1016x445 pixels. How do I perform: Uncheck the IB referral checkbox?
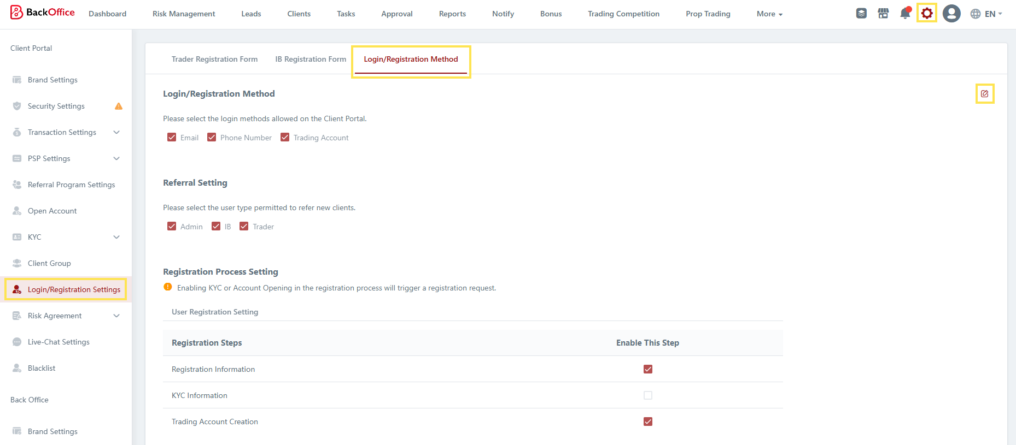point(216,227)
